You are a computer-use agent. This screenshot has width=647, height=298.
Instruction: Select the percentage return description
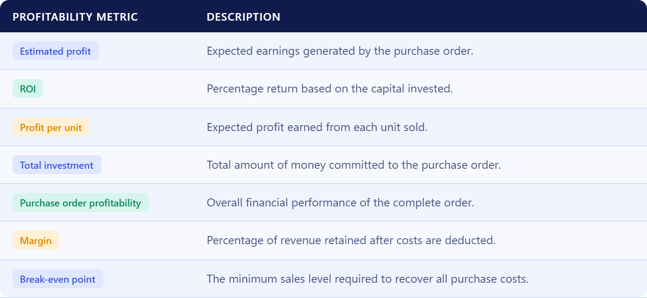tap(330, 89)
